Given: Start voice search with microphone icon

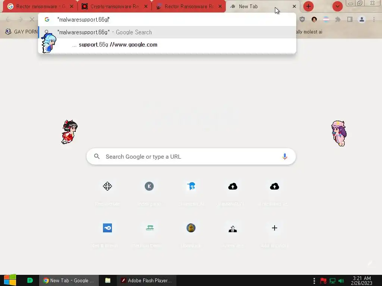Looking at the screenshot, I should point(285,156).
